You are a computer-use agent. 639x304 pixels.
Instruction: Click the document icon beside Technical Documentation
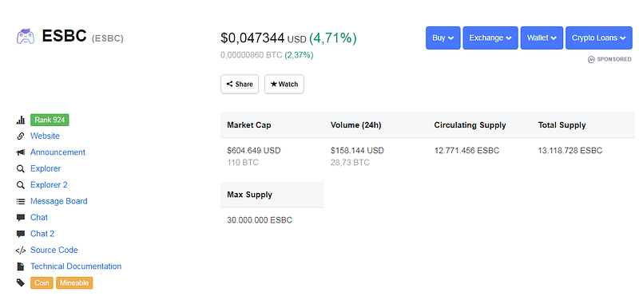(x=21, y=266)
